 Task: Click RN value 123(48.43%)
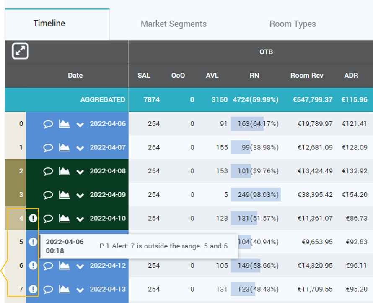click(x=258, y=289)
